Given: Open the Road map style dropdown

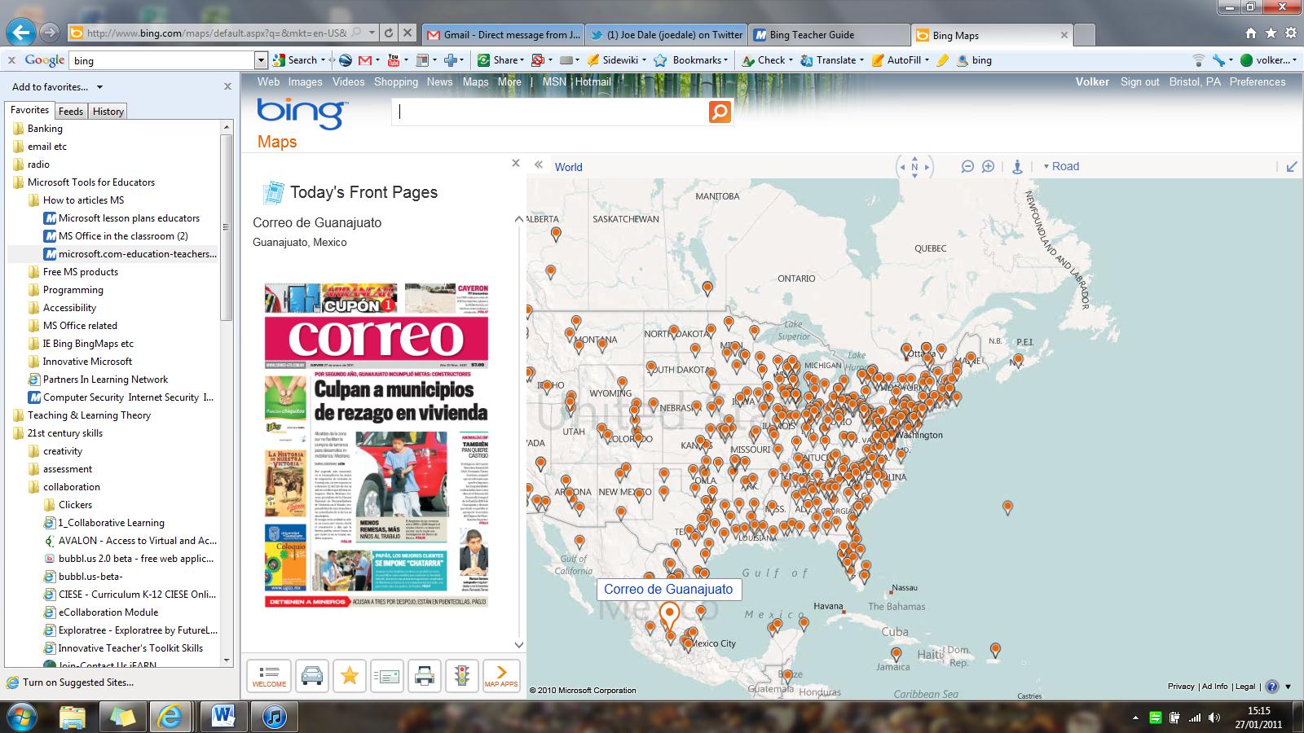Looking at the screenshot, I should [x=1062, y=166].
